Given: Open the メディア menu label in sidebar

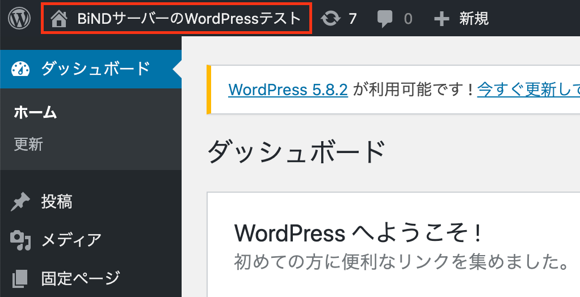Looking at the screenshot, I should [72, 240].
